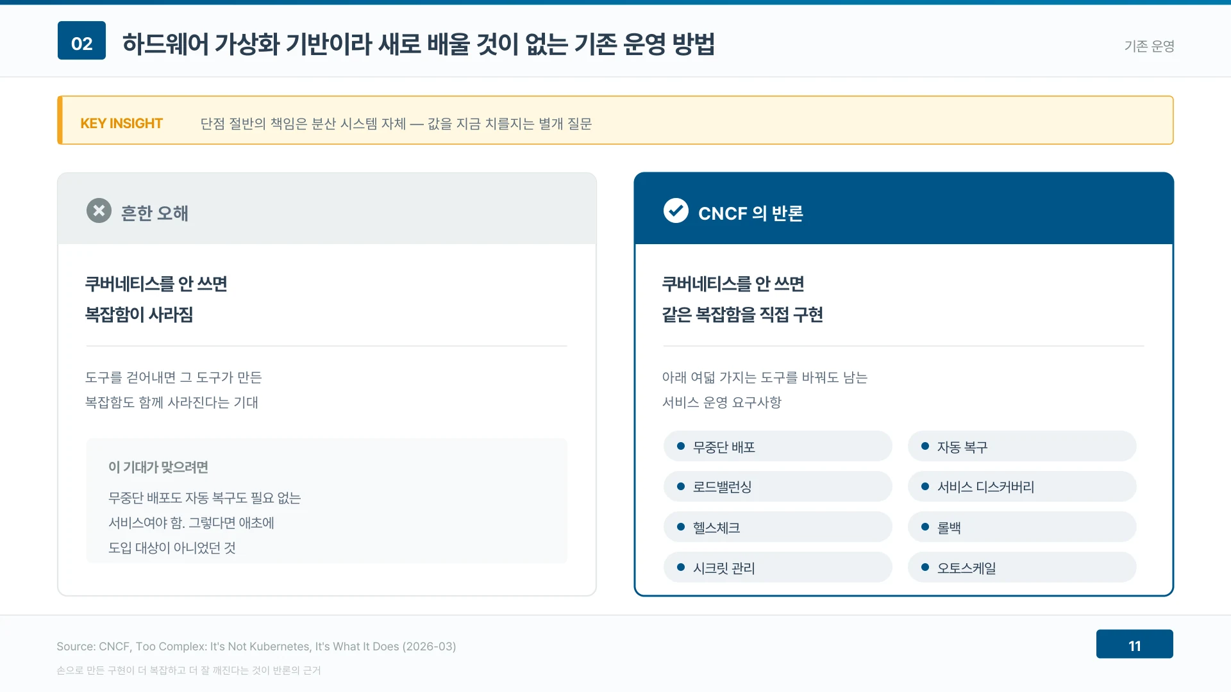Viewport: 1231px width, 692px height.
Task: Click the 흔한 오해 card heading
Action: click(x=155, y=213)
